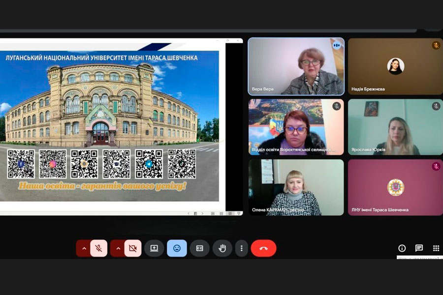443x295 pixels.
Task: Turn on the camera button
Action: click(133, 248)
